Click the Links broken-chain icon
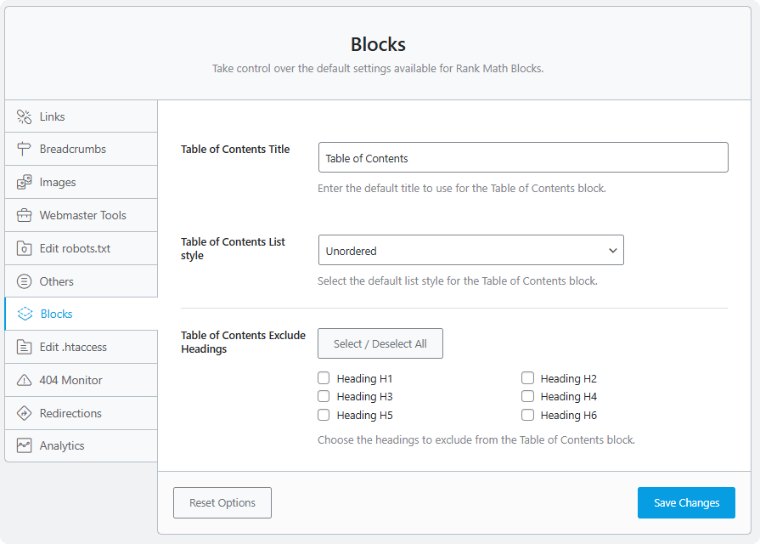The image size is (760, 544). [25, 116]
